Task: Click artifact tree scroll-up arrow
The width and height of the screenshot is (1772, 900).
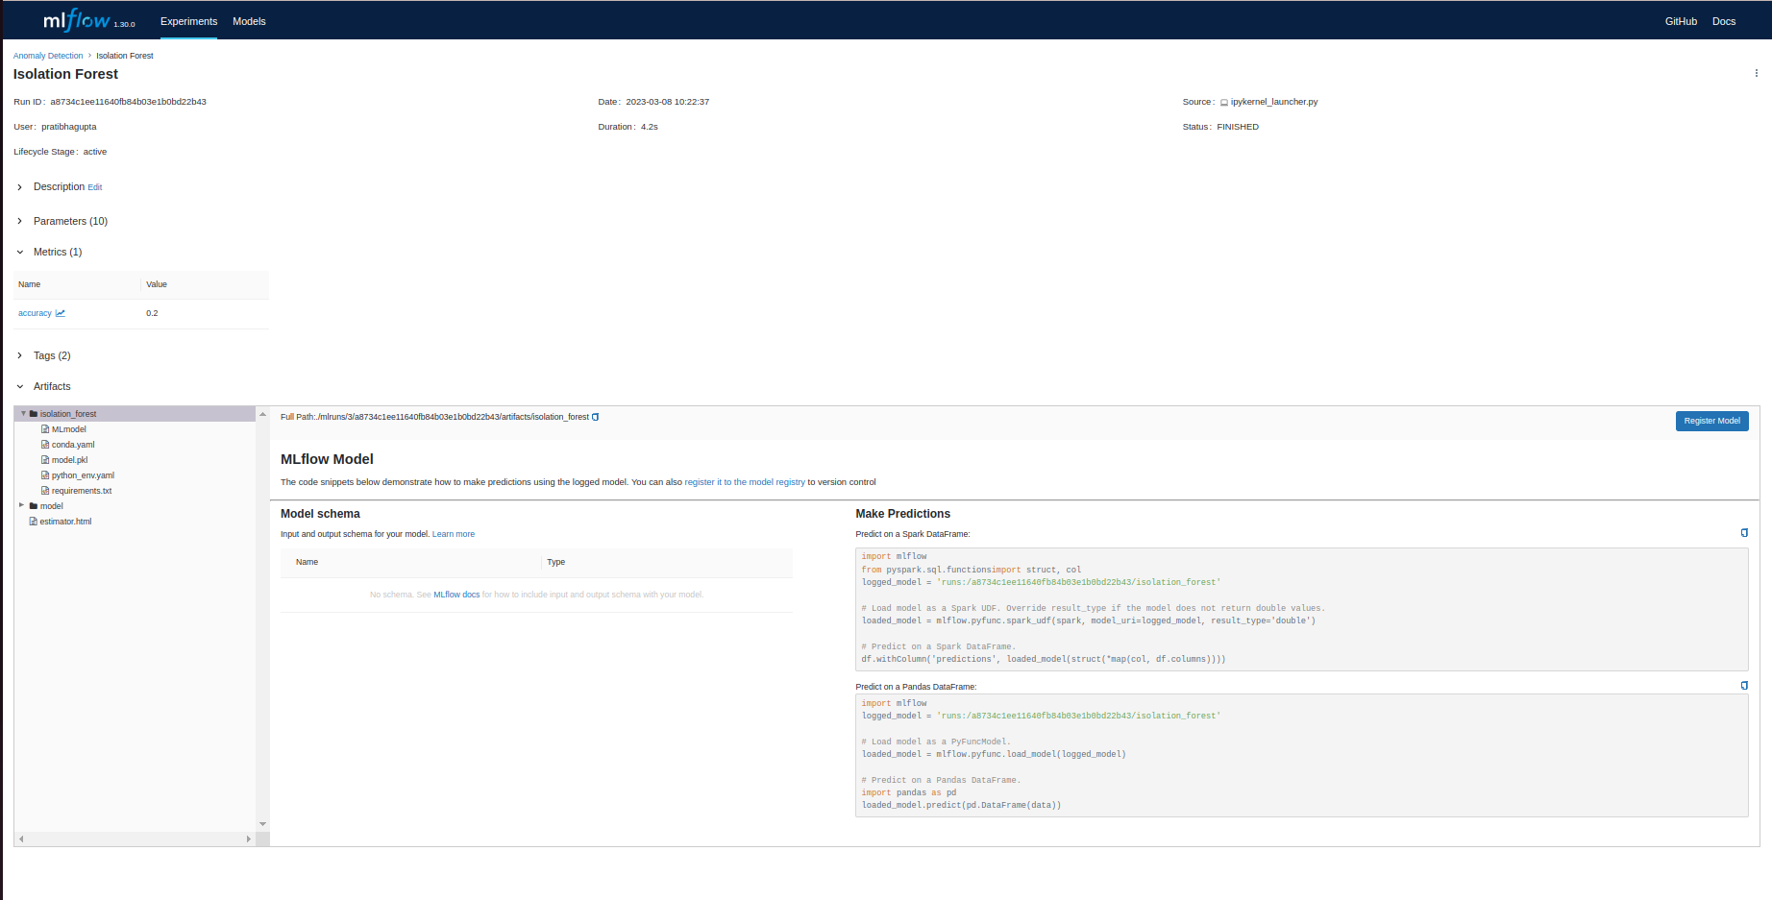Action: tap(262, 414)
